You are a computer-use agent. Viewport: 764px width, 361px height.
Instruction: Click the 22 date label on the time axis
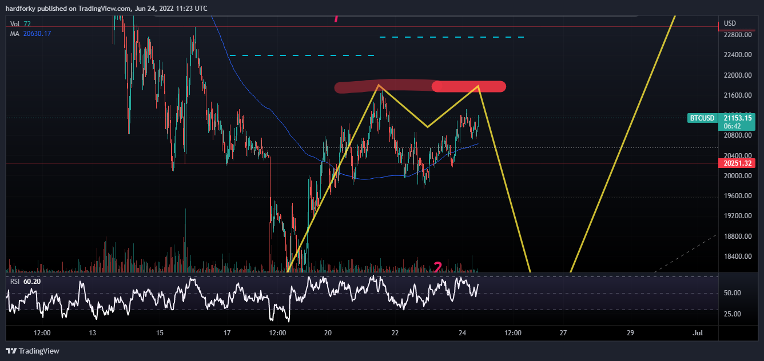coord(395,332)
